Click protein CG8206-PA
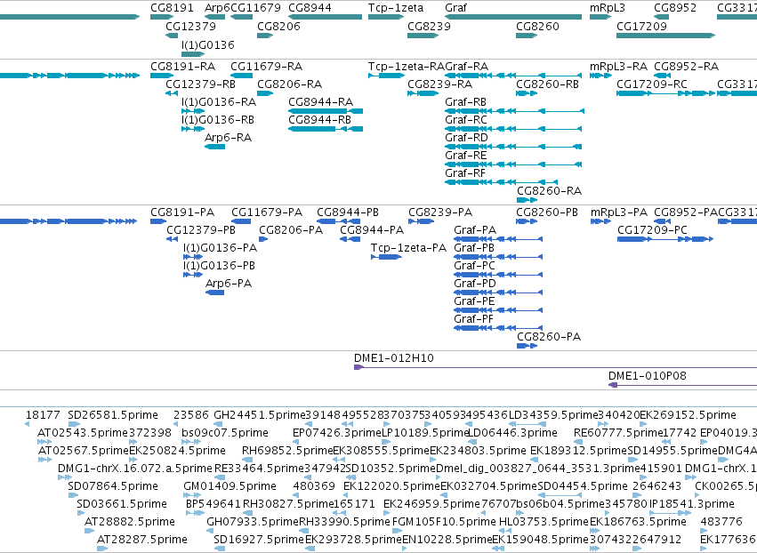 click(x=263, y=239)
